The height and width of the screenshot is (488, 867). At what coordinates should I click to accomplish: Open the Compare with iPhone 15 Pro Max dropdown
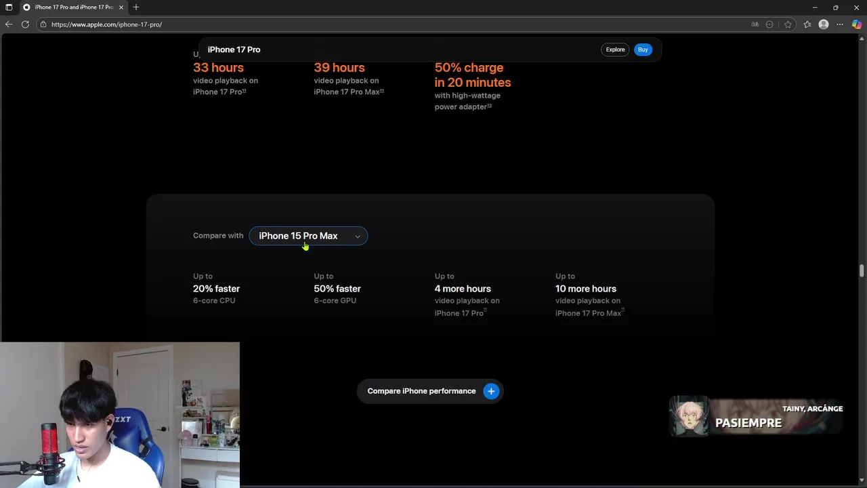[x=308, y=236]
